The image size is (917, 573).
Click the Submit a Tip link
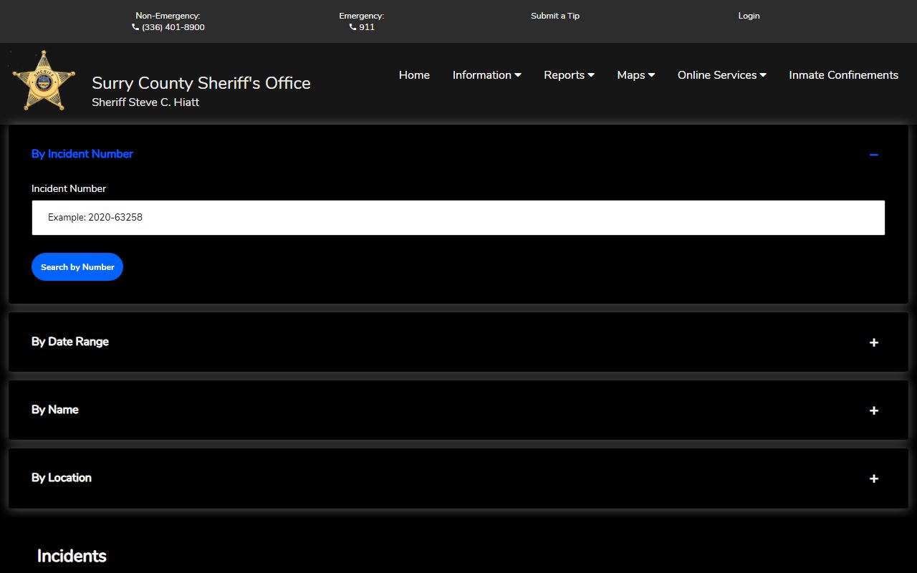click(555, 16)
